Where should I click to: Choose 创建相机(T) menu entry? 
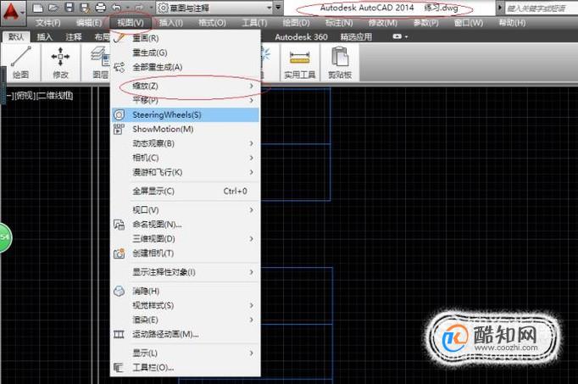(186, 253)
